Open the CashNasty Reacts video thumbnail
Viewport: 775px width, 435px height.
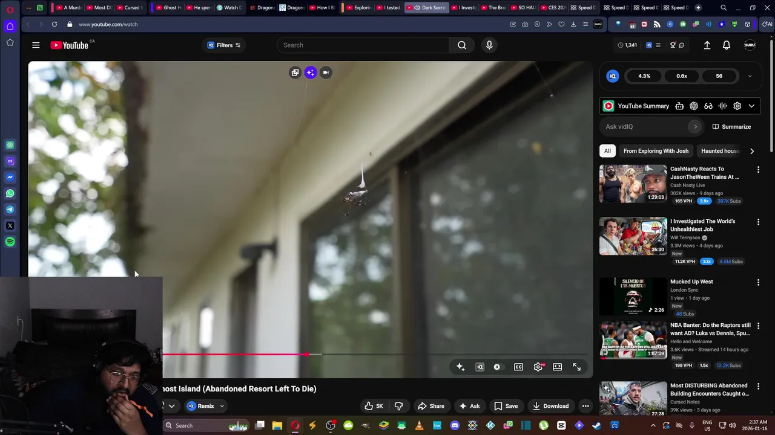[633, 184]
